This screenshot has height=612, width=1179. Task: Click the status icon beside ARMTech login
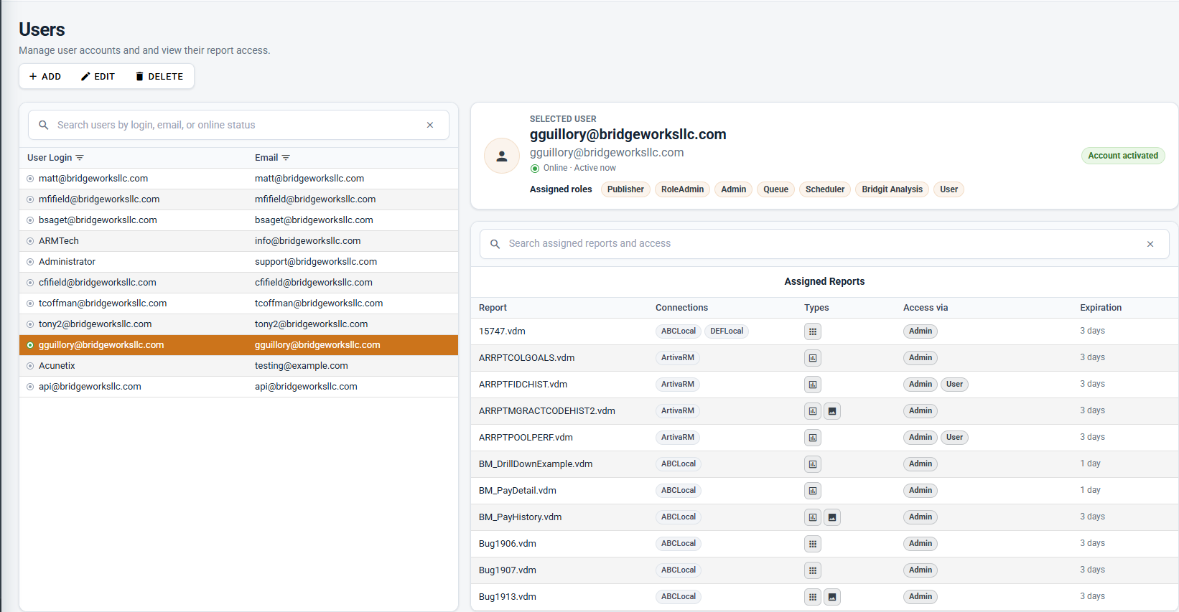[30, 241]
